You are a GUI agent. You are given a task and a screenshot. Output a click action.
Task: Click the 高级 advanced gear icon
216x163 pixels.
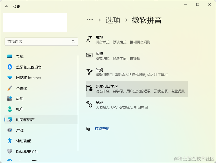(x=90, y=105)
